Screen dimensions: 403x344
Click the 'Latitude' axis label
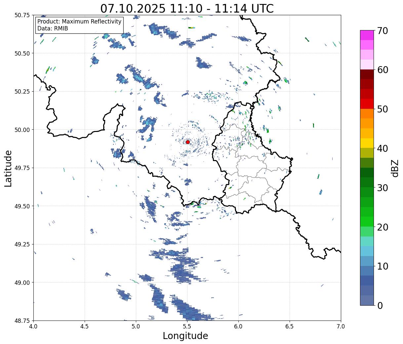click(8, 168)
